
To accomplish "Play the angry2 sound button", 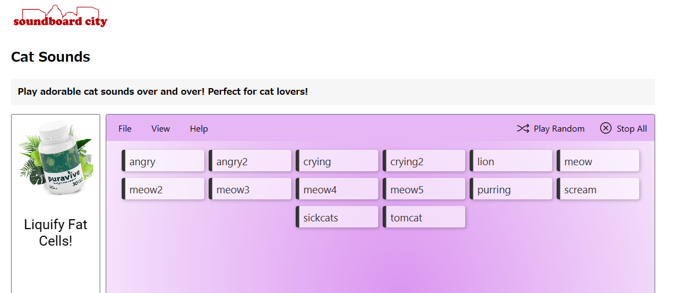I will [250, 161].
